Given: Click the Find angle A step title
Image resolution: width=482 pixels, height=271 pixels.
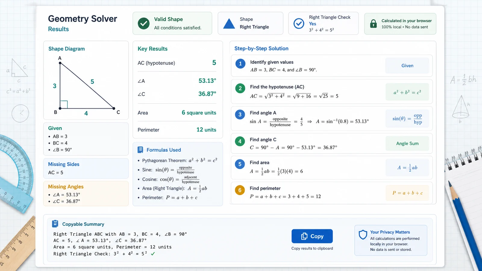Looking at the screenshot, I should [263, 113].
